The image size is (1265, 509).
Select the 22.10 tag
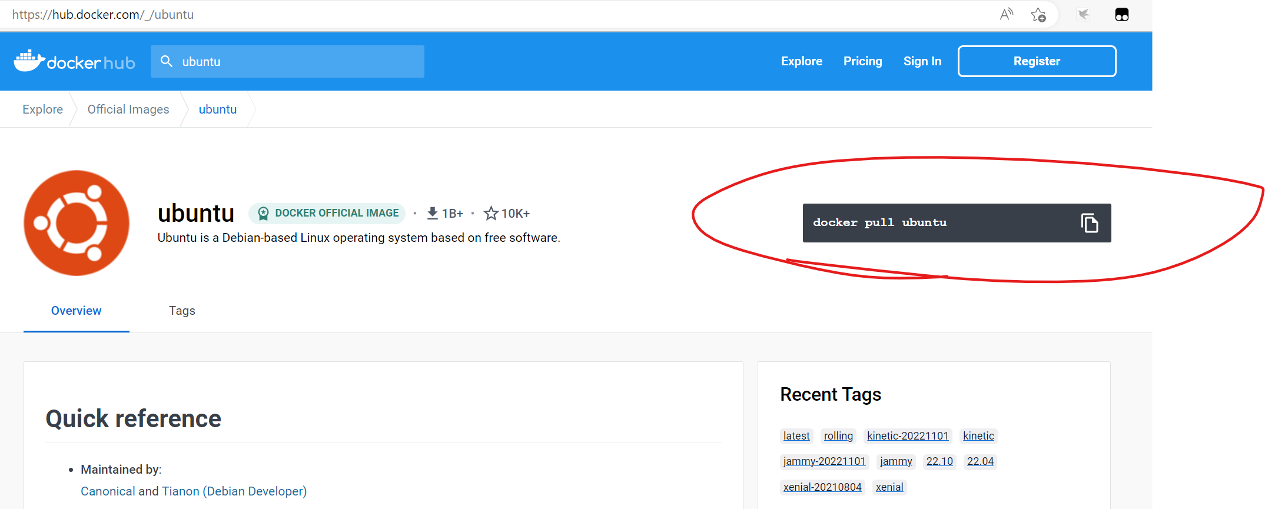click(x=939, y=461)
